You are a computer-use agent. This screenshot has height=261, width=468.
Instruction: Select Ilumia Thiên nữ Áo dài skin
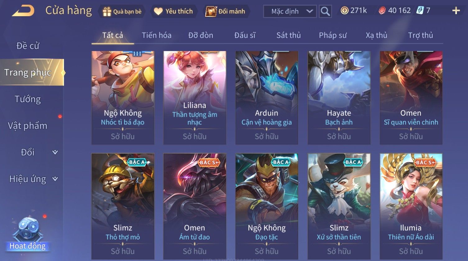click(x=411, y=207)
